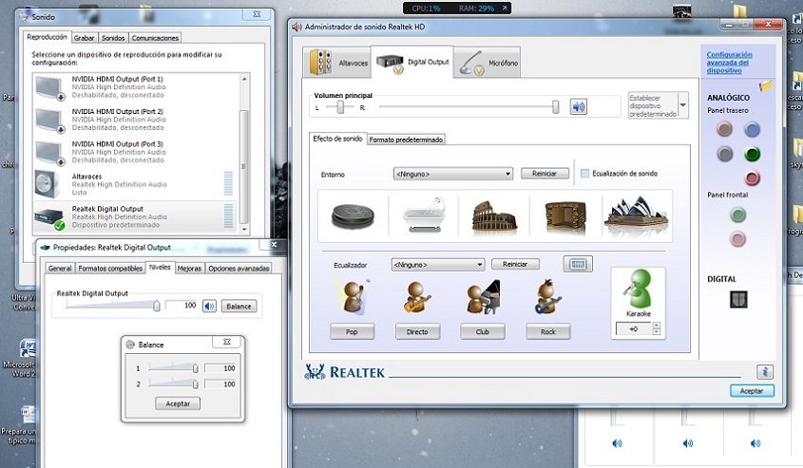Enable Ecualización de sonido checkbox
This screenshot has width=803, height=468.
pyautogui.click(x=584, y=174)
